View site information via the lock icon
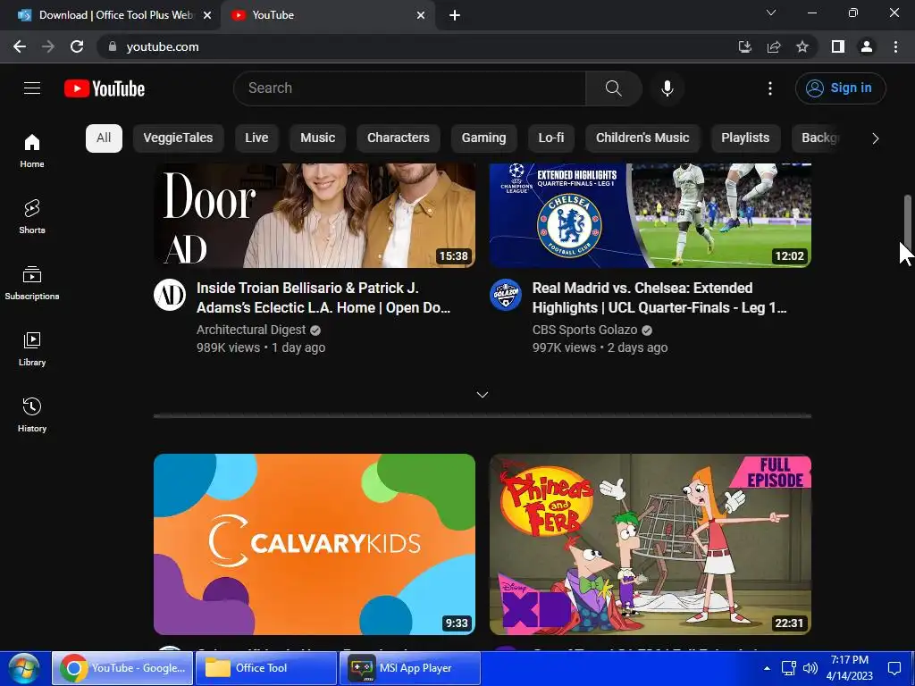Screen dimensions: 915x686 [x=113, y=46]
